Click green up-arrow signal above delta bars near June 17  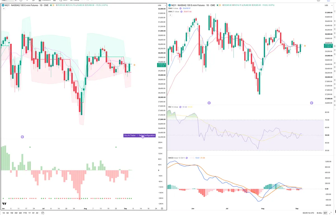(x=30, y=147)
